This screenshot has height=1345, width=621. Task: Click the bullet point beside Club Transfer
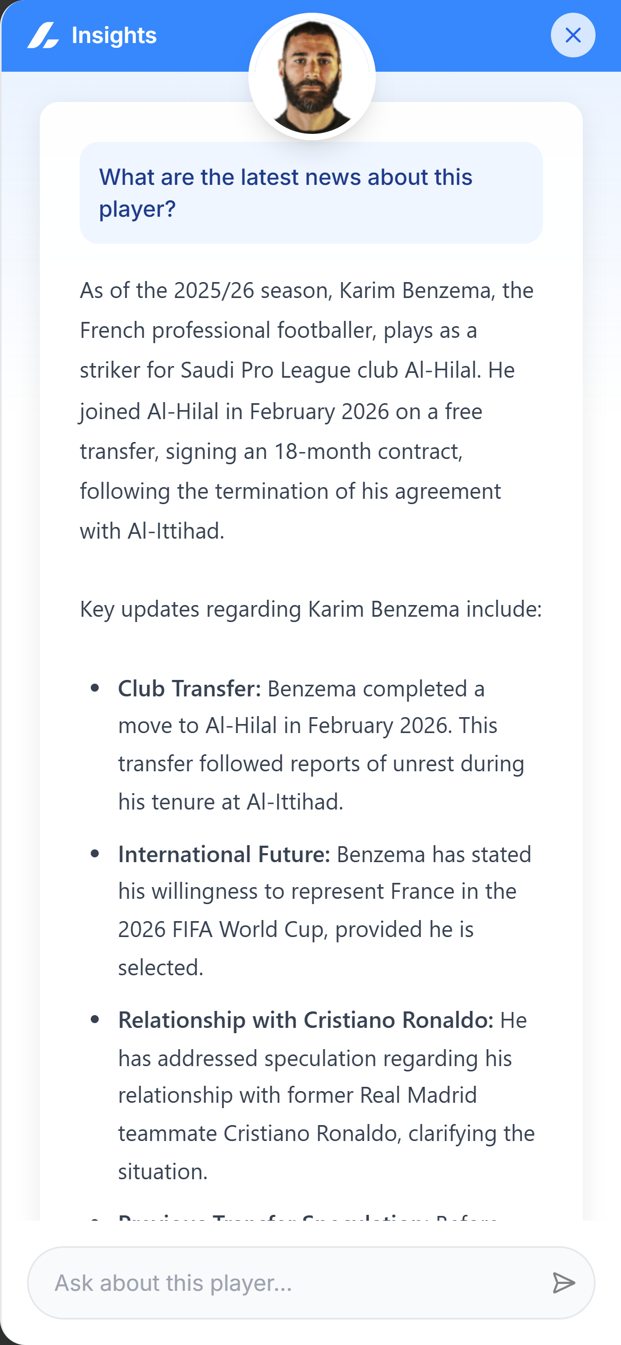(96, 688)
